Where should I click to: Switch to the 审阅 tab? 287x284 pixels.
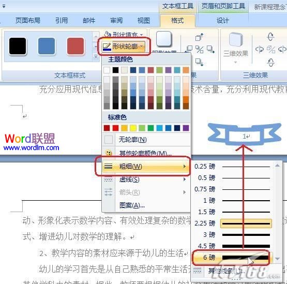coord(116,20)
